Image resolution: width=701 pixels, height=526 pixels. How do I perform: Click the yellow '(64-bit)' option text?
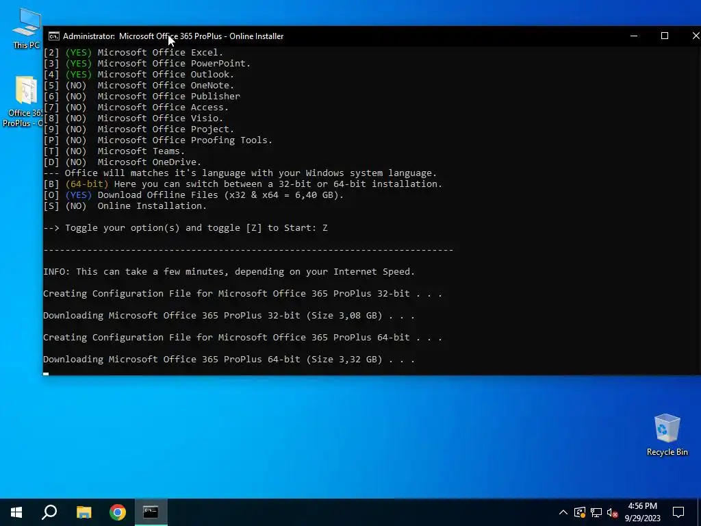tap(87, 184)
